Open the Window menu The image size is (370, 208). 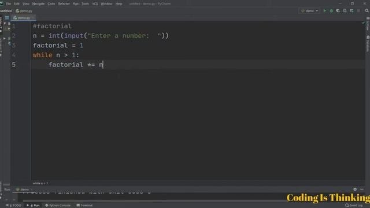pos(106,4)
